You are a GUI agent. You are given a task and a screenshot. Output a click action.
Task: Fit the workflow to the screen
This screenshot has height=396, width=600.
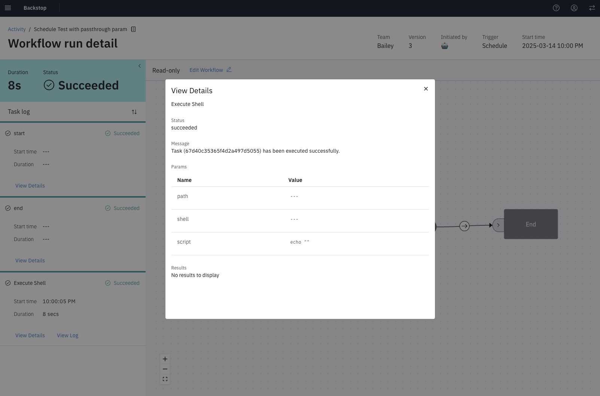tap(165, 379)
